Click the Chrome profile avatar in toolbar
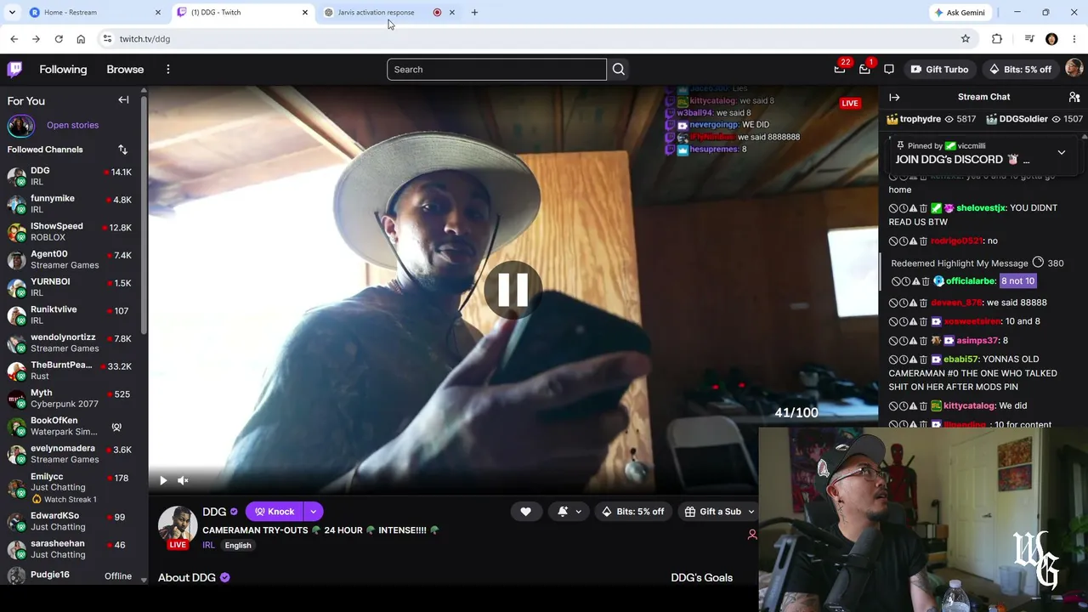Viewport: 1088px width, 612px height. pyautogui.click(x=1051, y=38)
